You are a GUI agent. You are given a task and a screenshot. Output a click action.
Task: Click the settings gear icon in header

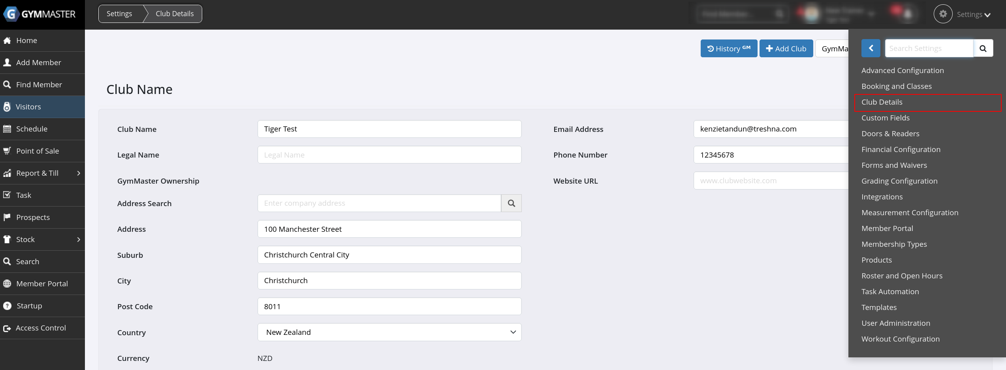coord(943,14)
